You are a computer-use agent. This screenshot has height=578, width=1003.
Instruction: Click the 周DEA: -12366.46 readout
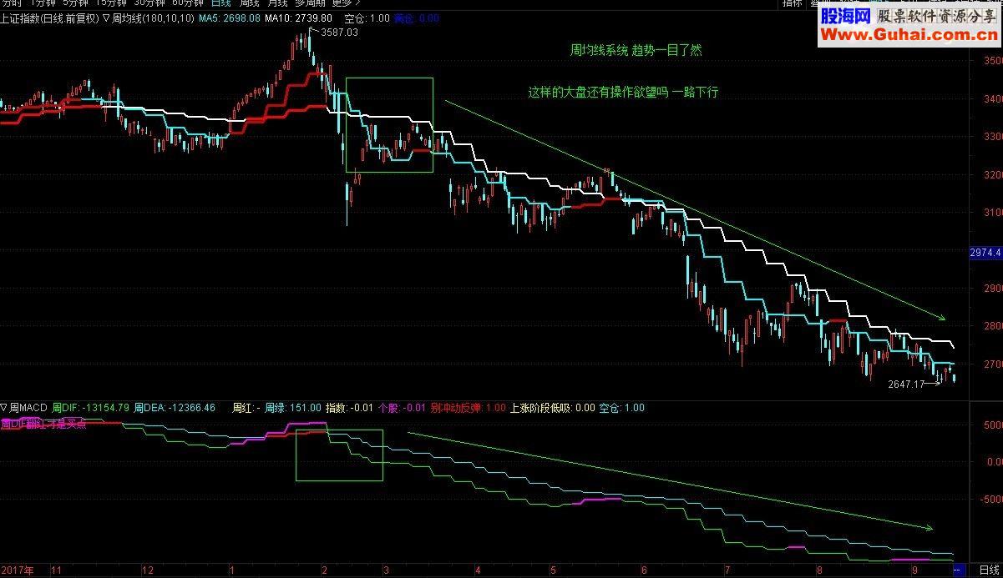tap(176, 408)
